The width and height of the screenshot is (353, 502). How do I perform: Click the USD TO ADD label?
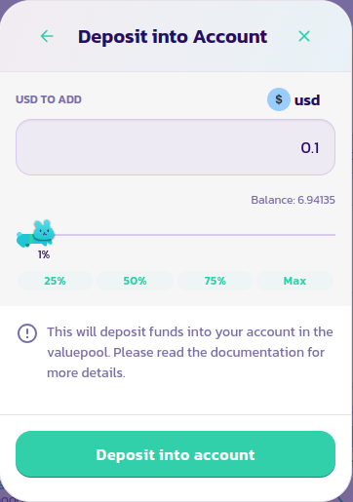[49, 99]
